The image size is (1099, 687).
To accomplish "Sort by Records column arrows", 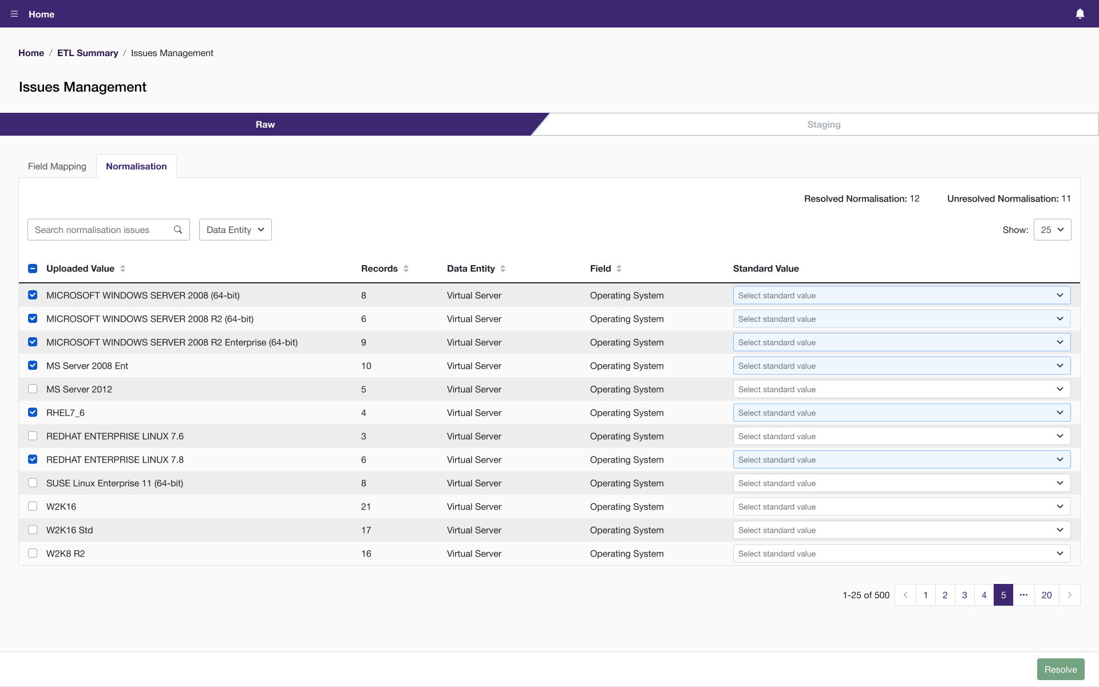I will (x=406, y=269).
